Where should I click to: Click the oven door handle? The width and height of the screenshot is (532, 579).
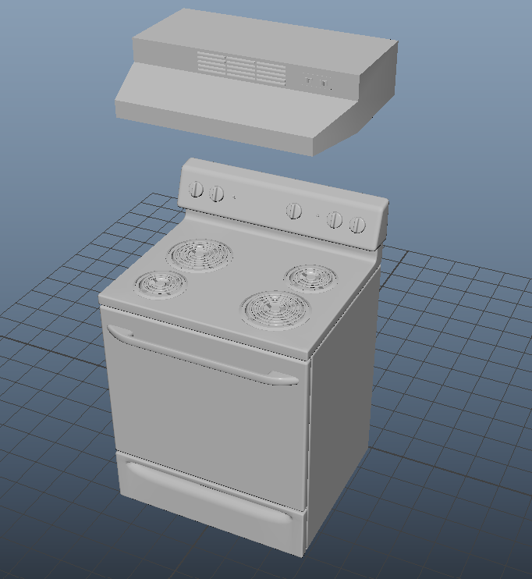(202, 355)
